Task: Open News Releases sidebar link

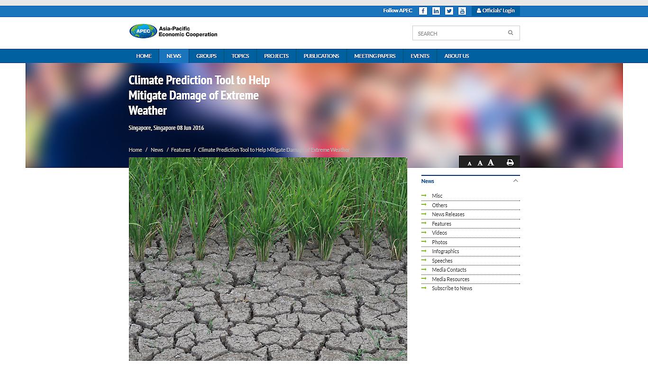Action: (448, 214)
